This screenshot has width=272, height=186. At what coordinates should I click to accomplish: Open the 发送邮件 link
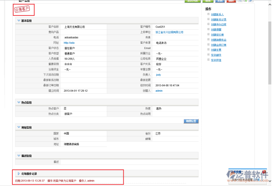point(216,55)
